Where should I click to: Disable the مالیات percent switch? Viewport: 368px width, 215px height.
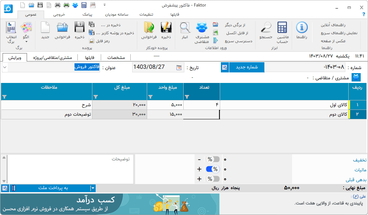tap(213, 169)
